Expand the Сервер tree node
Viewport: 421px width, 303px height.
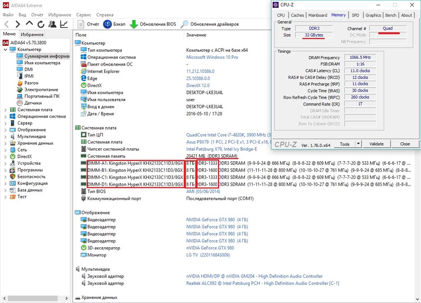click(x=5, y=123)
